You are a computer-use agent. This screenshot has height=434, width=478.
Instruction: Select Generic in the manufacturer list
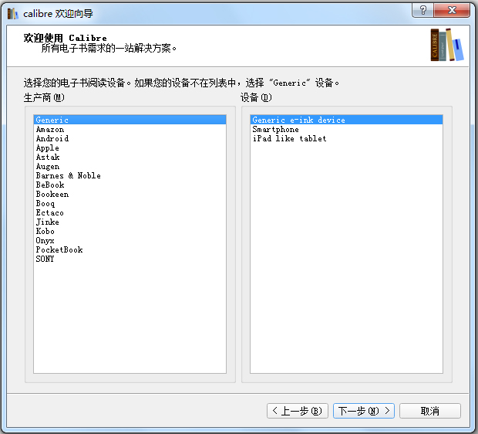[x=130, y=120]
